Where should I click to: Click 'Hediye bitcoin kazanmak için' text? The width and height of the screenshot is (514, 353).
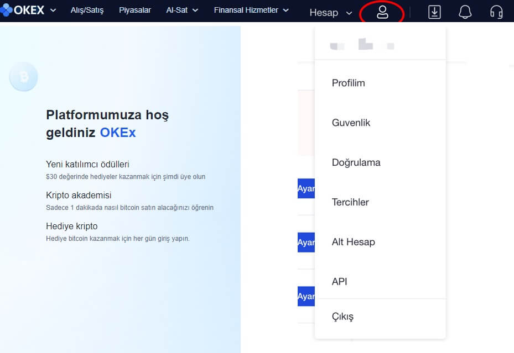coord(118,239)
